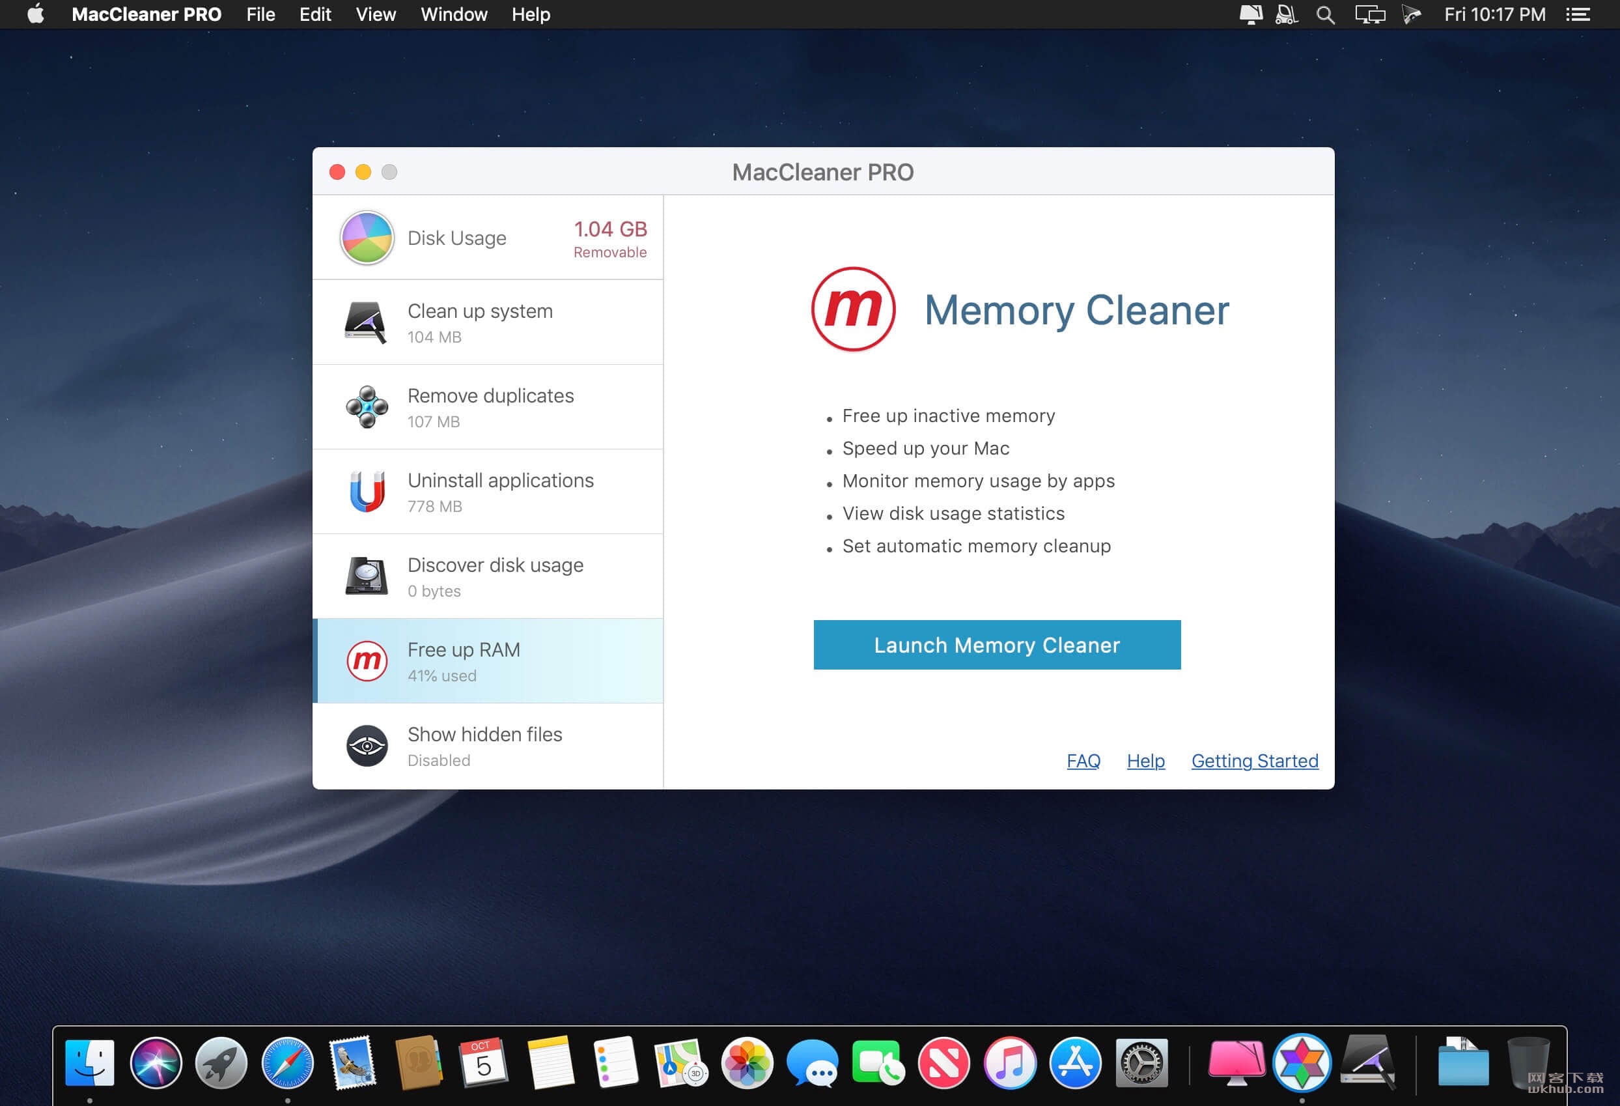Click 'Free up inactive memory' bullet text

click(948, 416)
